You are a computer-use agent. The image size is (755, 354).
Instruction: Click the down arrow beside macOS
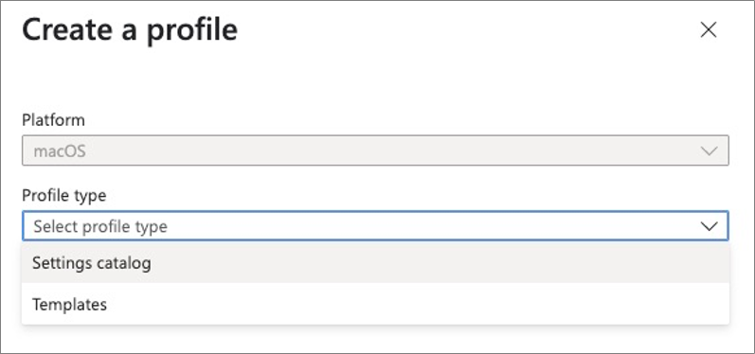pyautogui.click(x=709, y=151)
